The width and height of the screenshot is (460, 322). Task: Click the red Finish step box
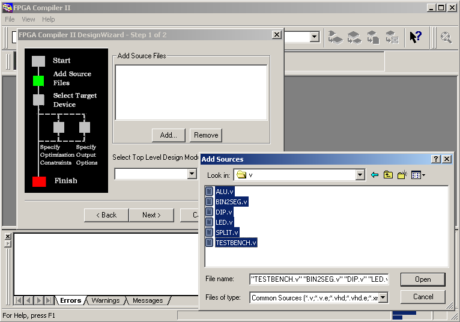39,181
